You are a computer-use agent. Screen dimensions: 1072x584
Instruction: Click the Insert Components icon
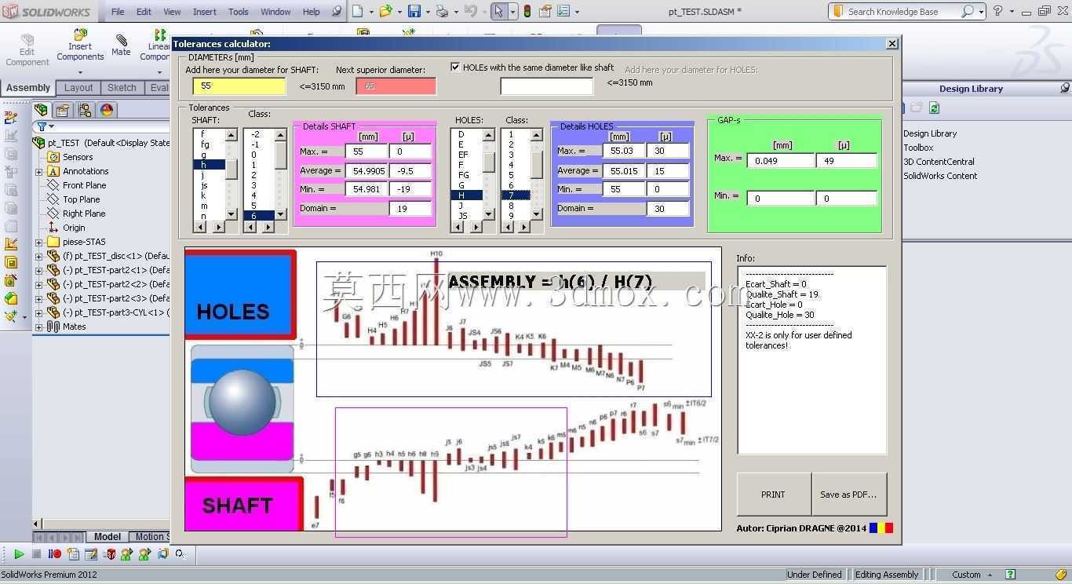coord(80,35)
